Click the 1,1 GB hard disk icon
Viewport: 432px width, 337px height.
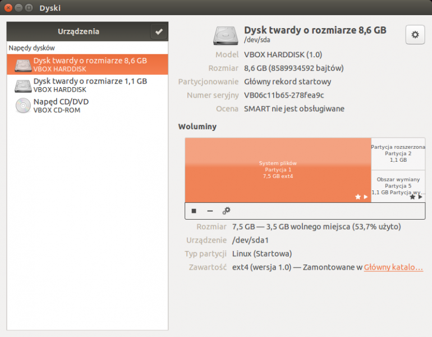point(23,85)
